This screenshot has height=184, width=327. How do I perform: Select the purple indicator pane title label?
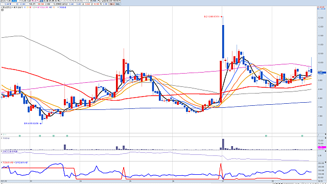coord(10,151)
